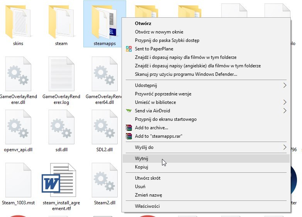Choose Otwórz from the context menu

coord(206,23)
